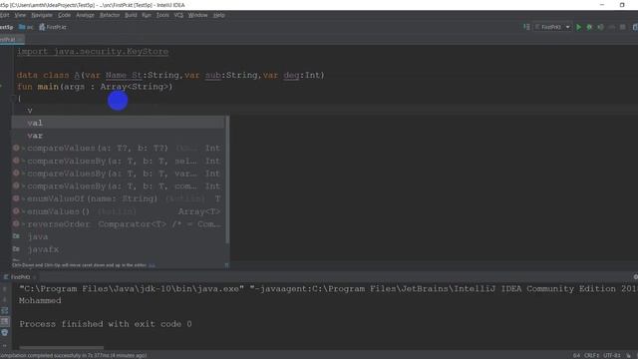Image resolution: width=638 pixels, height=359 pixels.
Task: Click the scroll-to-end icon in Run panel sidebar
Action: 4,321
